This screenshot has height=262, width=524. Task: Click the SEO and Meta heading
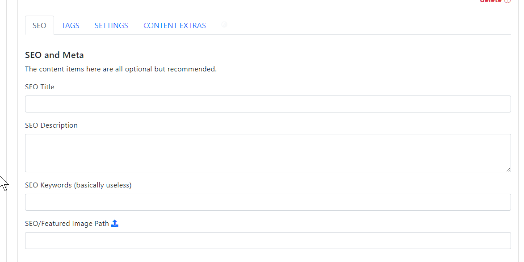pyautogui.click(x=54, y=55)
